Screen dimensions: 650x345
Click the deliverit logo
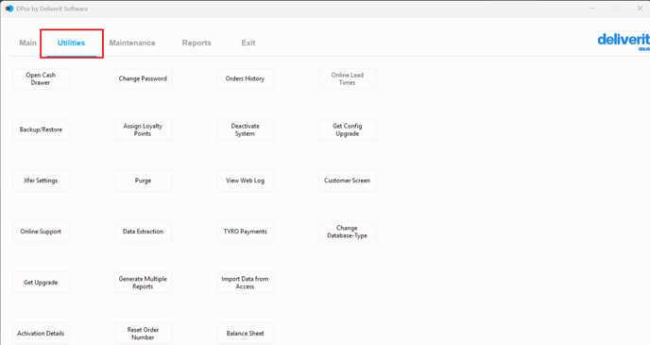624,41
